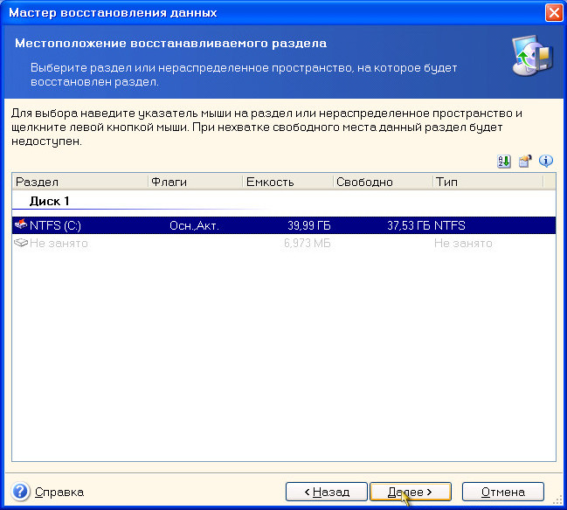The image size is (567, 510).
Task: Proceed with the Далее button
Action: [411, 492]
